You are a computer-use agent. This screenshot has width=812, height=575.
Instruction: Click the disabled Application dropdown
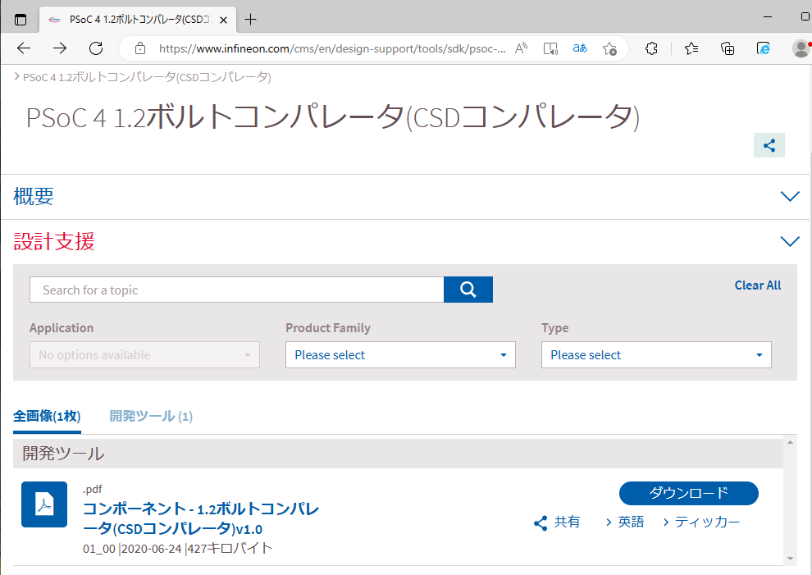coord(144,355)
